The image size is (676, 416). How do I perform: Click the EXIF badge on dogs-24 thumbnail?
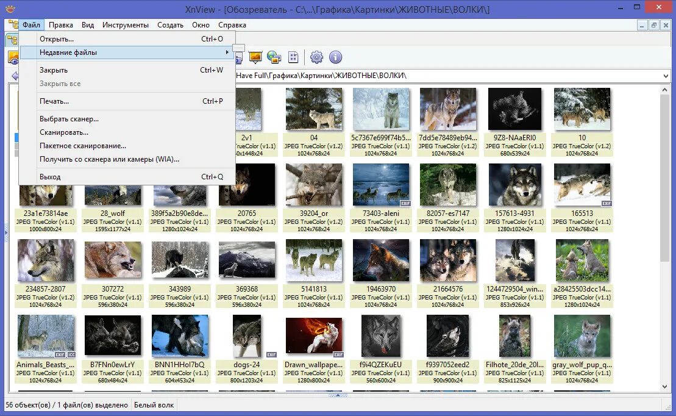click(x=271, y=355)
